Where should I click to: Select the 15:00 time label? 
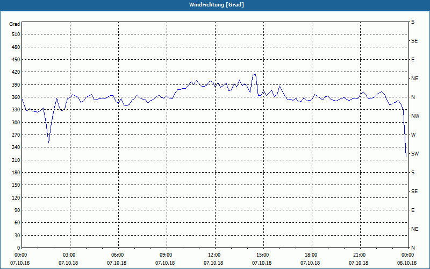[263, 255]
